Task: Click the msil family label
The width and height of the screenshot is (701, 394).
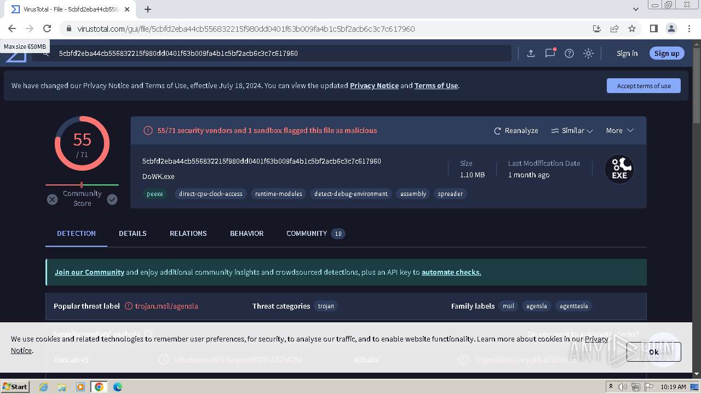Action: pyautogui.click(x=508, y=306)
